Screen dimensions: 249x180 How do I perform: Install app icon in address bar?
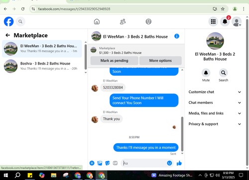[215, 9]
